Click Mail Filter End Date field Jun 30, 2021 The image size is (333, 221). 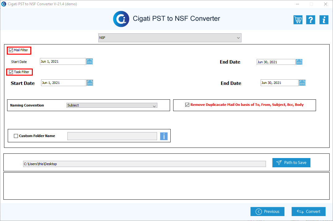(x=276, y=62)
